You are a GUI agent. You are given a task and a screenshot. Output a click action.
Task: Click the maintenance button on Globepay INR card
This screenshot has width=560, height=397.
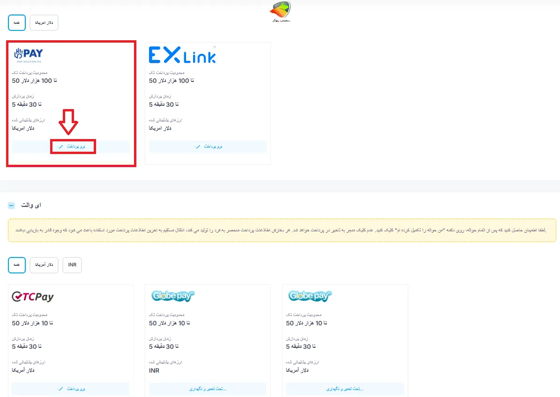(208, 389)
